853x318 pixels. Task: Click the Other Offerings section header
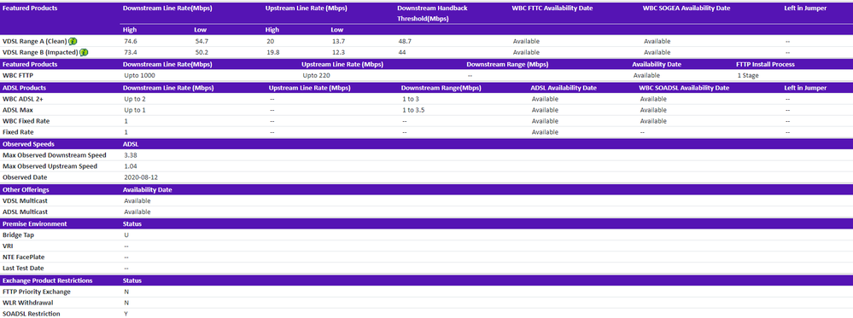click(26, 190)
